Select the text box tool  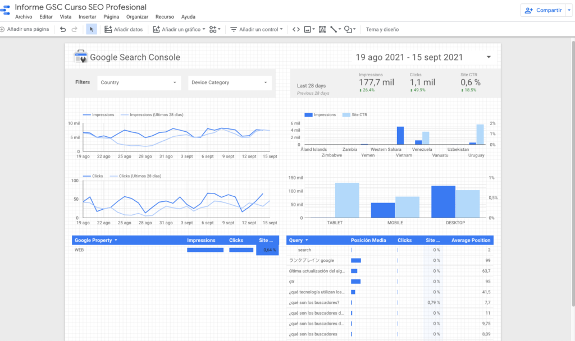click(x=322, y=29)
